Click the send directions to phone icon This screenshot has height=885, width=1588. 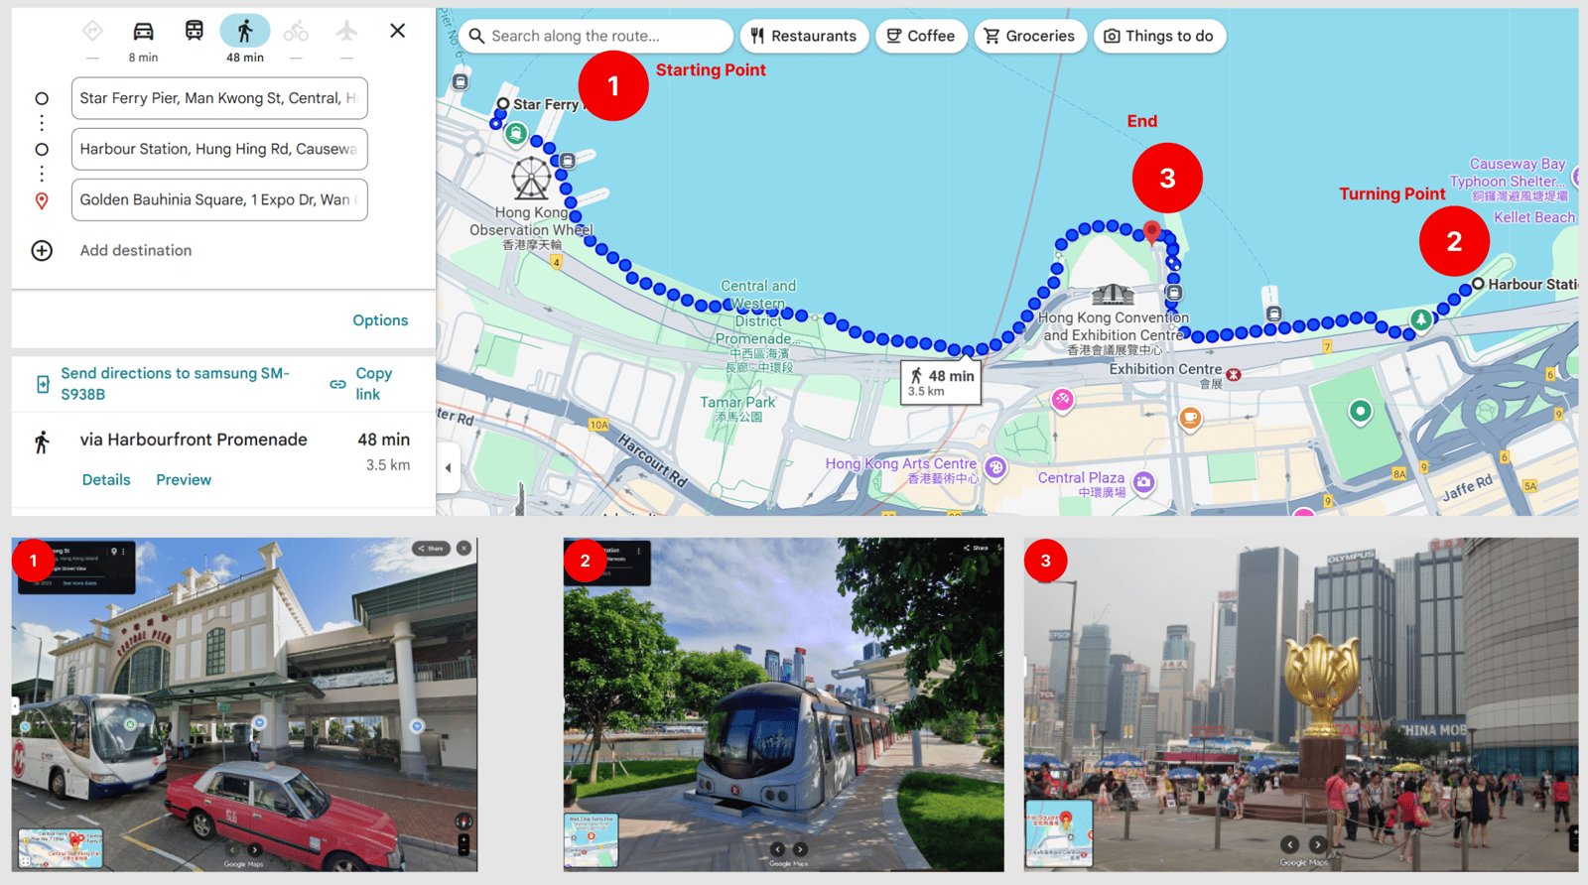(43, 384)
